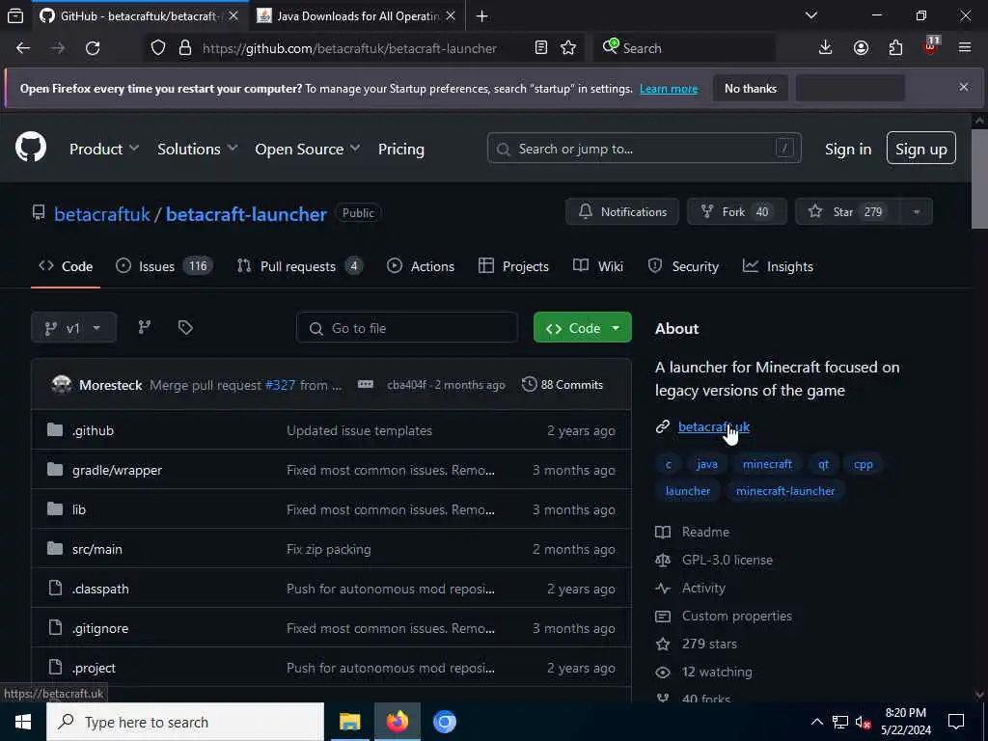Toggle reader view icon in address bar
988x741 pixels.
[x=540, y=48]
